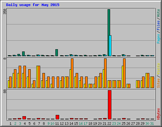Image resolution: width=162 pixels, height=127 pixels.
Task: Click the orange Visits bar for day 14
Action: [x=72, y=73]
